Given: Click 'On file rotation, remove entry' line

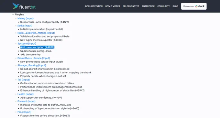Looking at the screenshot, I should 47,83.
